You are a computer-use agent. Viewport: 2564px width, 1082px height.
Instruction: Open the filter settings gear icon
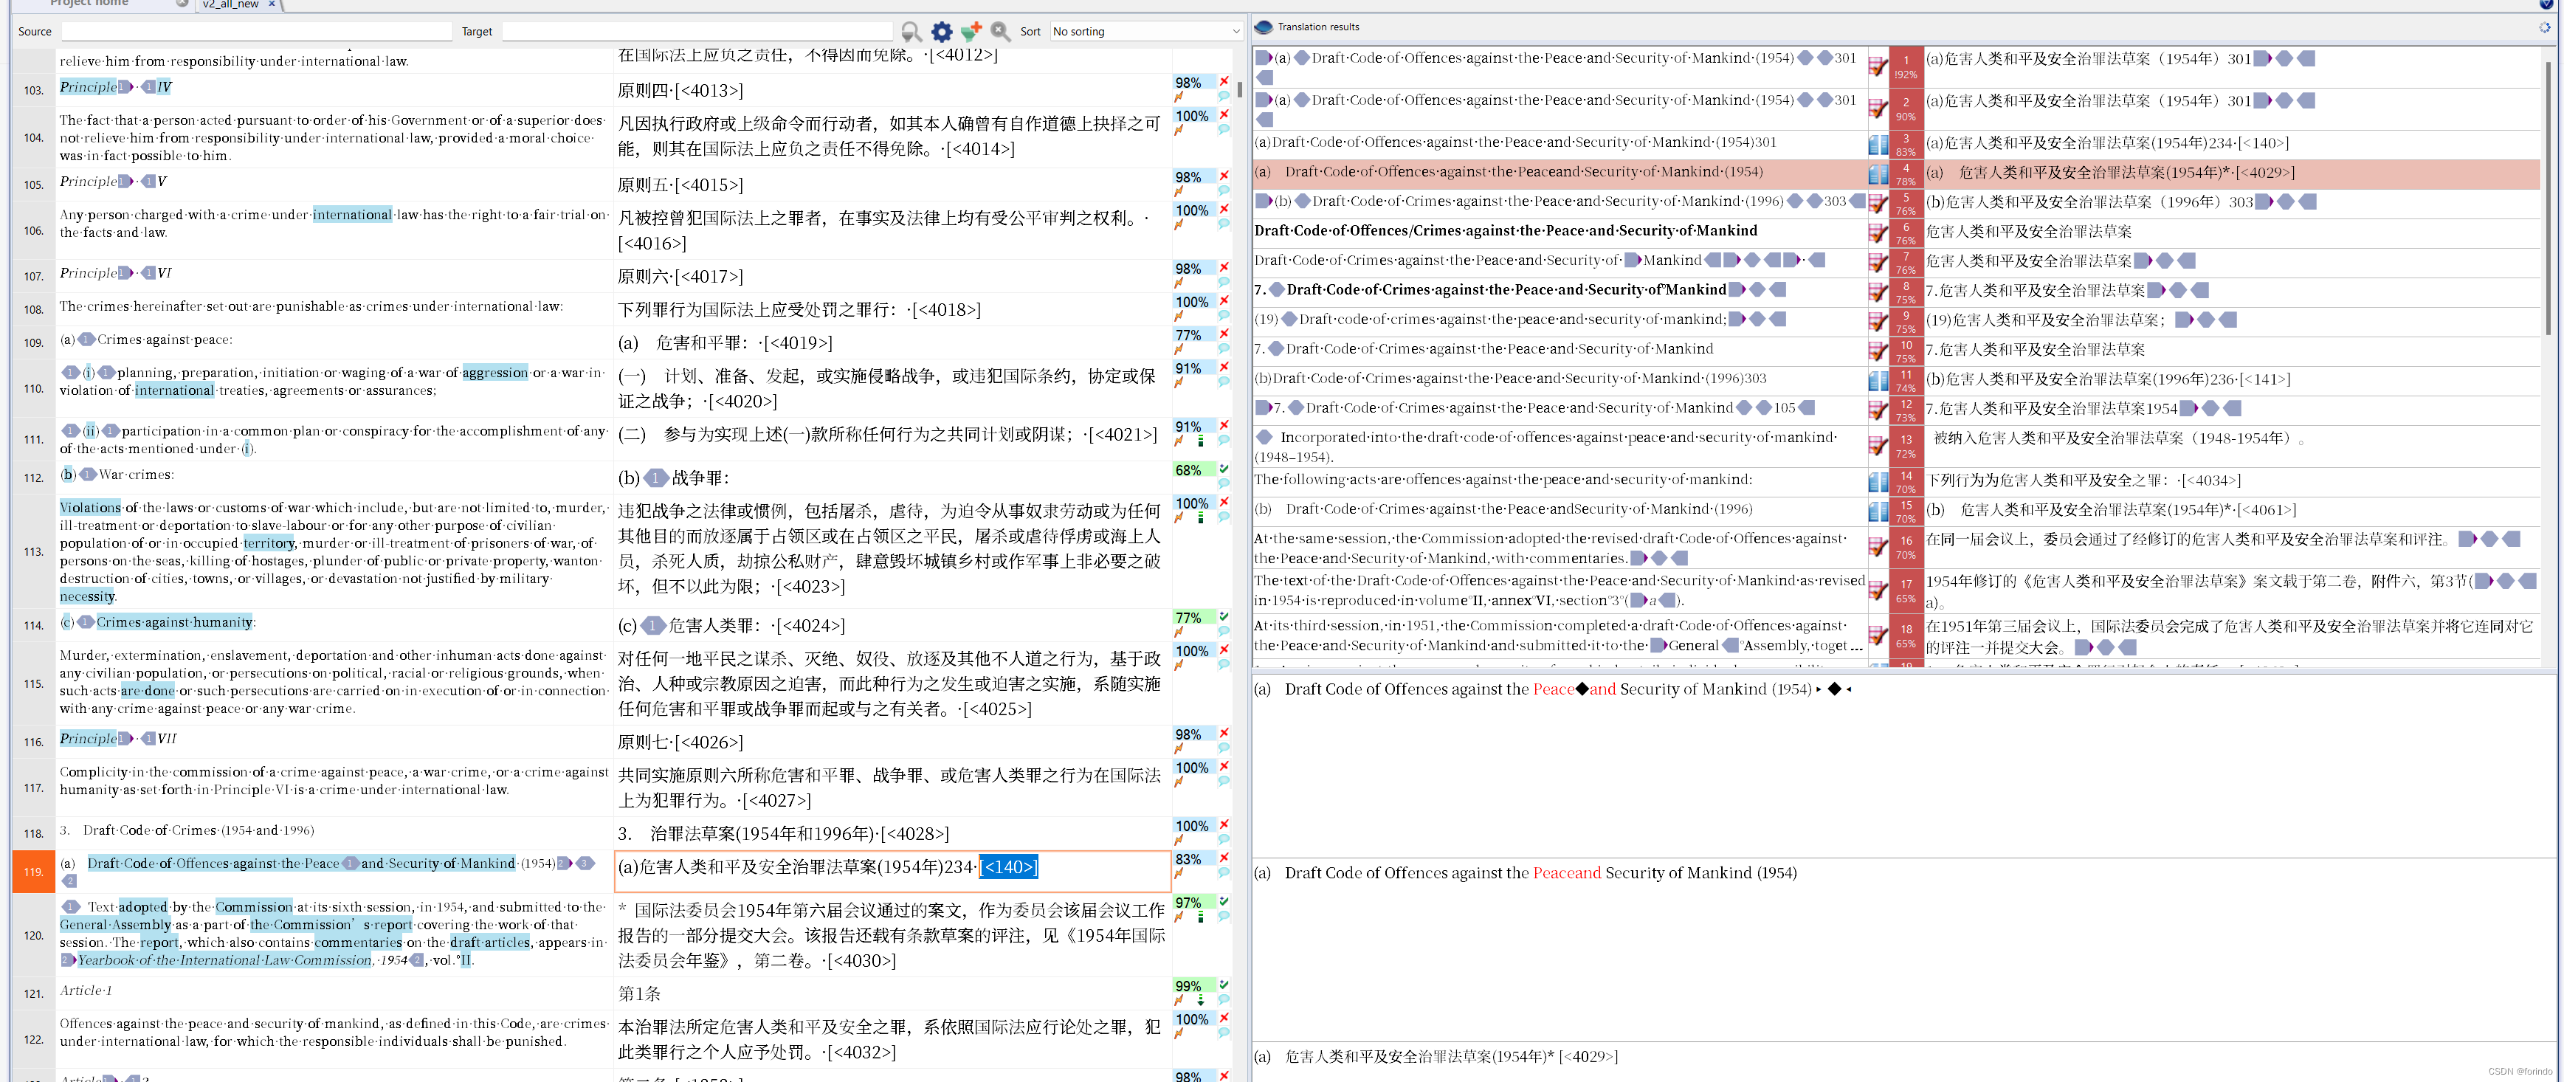tap(940, 31)
